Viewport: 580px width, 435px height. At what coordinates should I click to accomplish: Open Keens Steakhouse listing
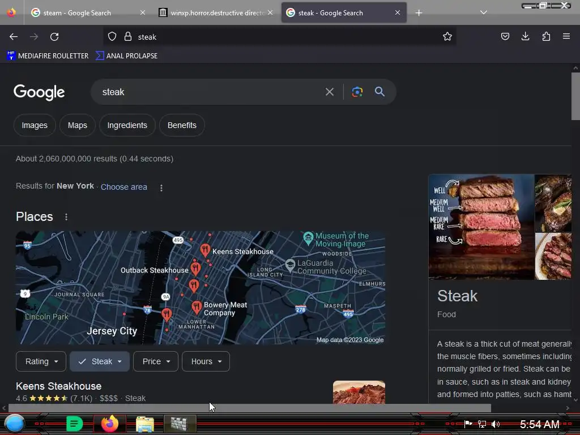(59, 386)
